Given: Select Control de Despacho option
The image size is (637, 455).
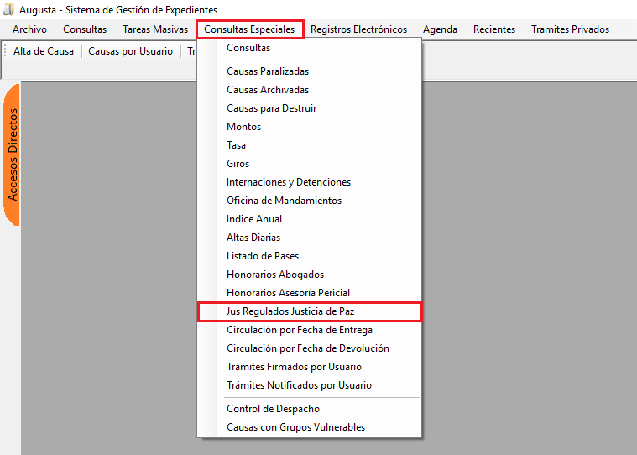Looking at the screenshot, I should [273, 409].
